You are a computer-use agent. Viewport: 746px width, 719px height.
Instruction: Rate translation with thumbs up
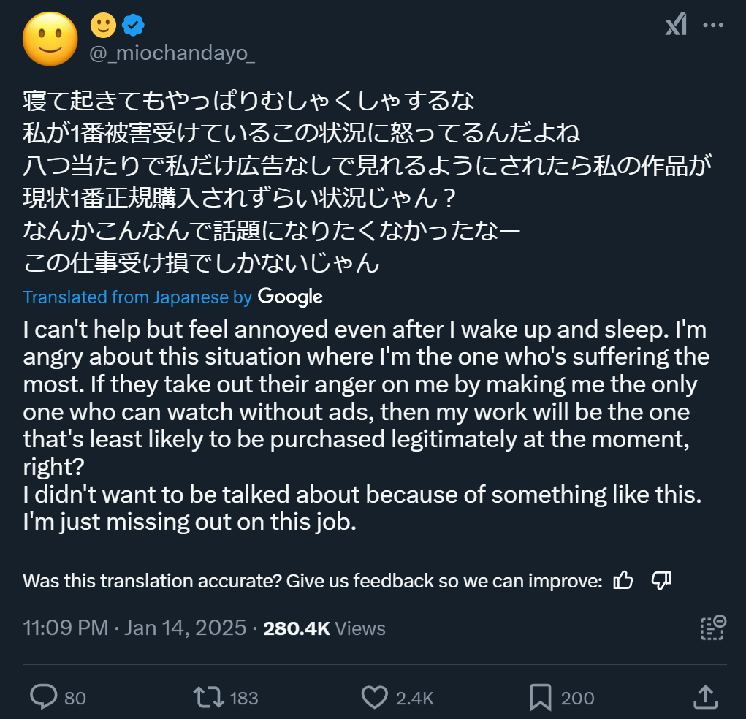click(x=623, y=581)
